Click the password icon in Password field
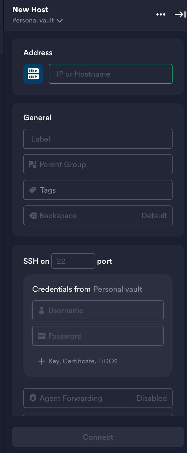The height and width of the screenshot is (453, 187). (x=42, y=336)
